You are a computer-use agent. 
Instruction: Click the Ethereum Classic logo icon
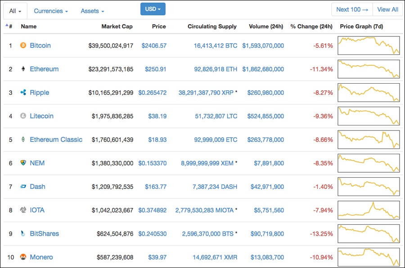coord(22,139)
